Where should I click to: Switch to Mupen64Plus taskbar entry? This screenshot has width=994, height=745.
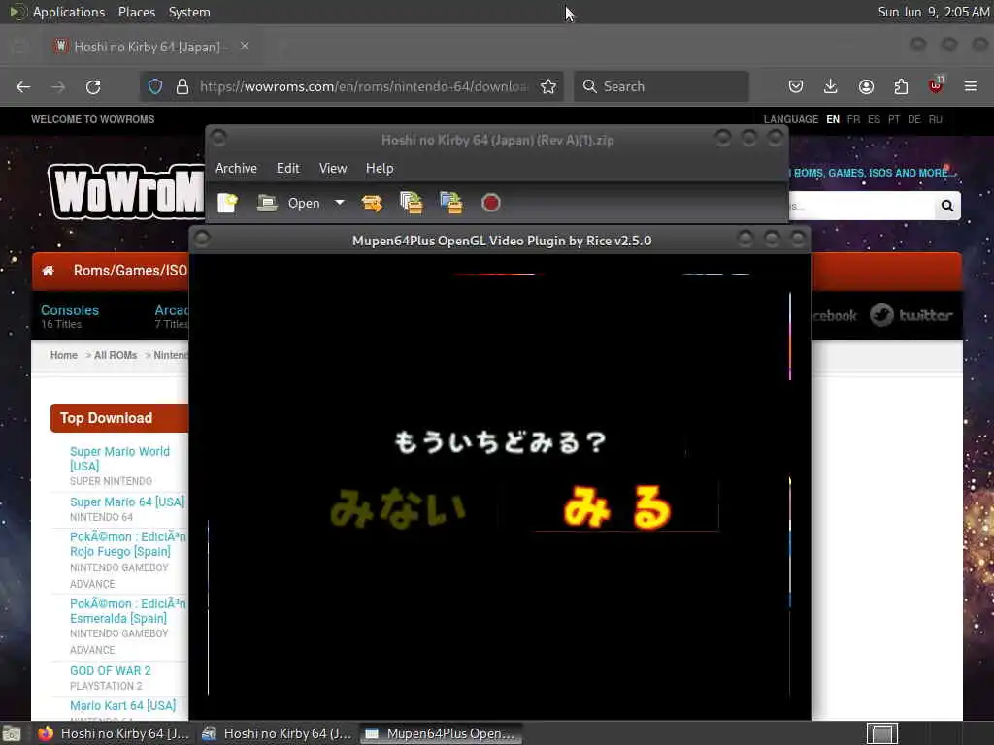[x=442, y=733]
